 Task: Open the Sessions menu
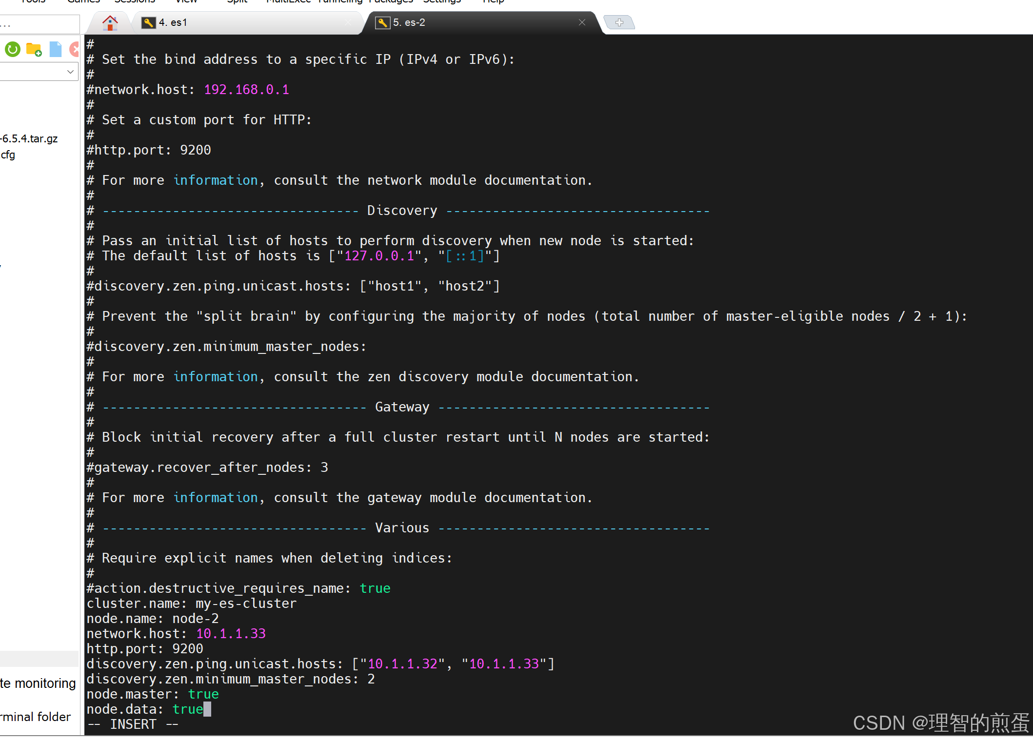(135, 1)
